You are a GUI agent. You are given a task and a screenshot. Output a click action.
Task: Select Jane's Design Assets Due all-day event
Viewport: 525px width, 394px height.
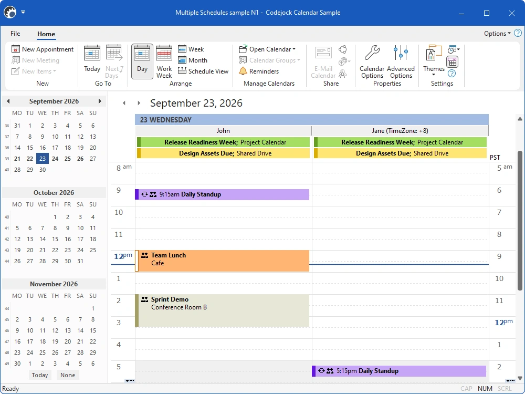400,153
